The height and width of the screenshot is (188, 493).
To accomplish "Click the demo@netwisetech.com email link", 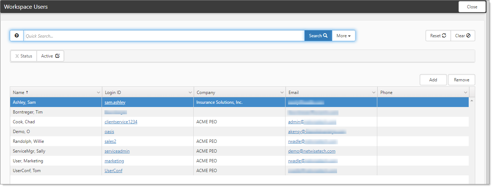I will click(x=312, y=151).
